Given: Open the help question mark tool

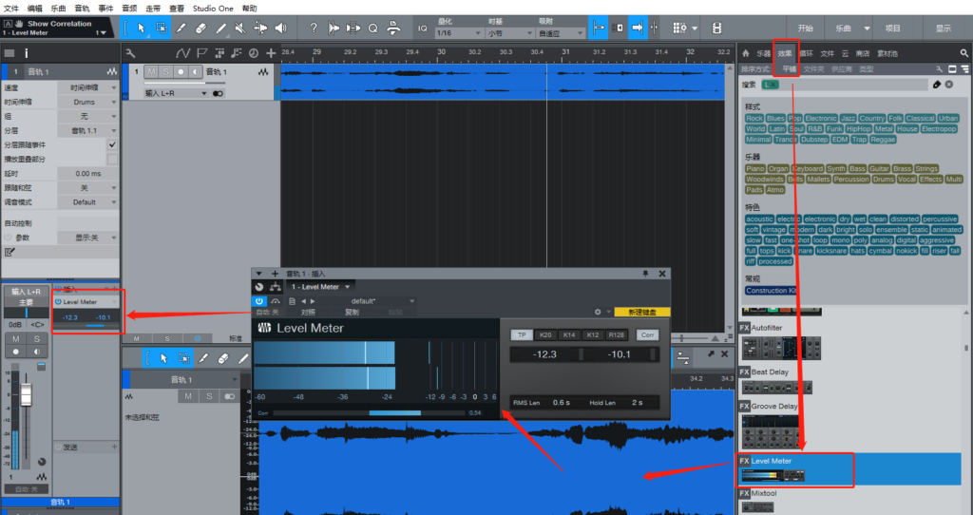Looking at the screenshot, I should click(314, 28).
